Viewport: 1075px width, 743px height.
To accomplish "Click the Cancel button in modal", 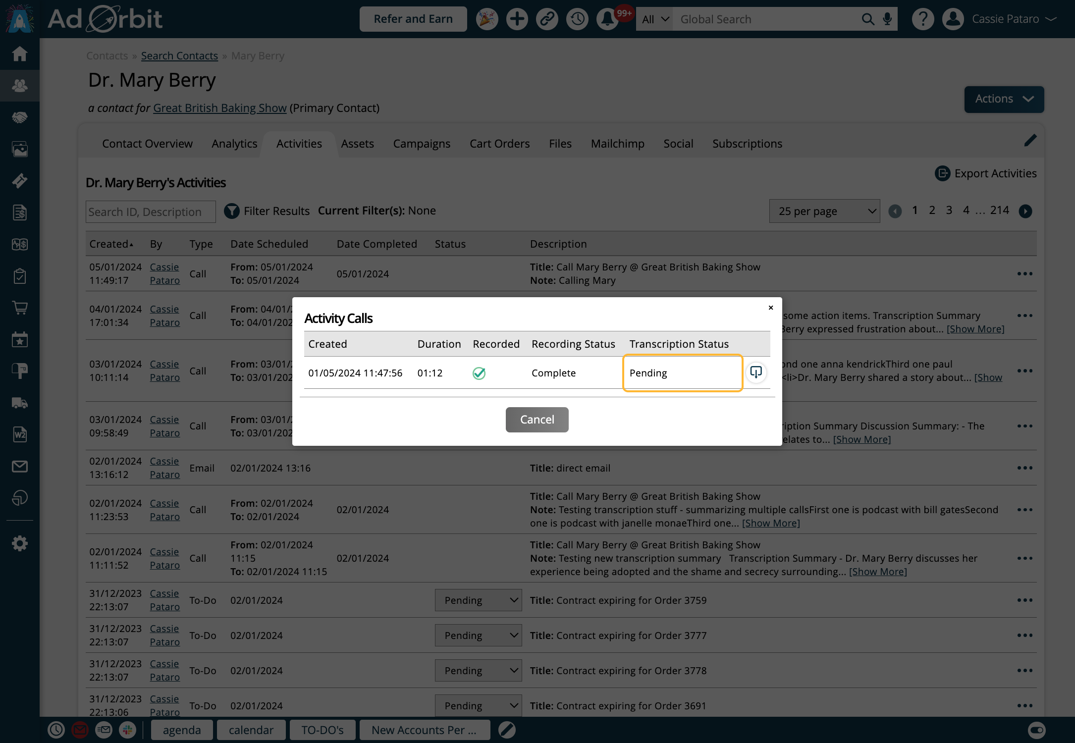I will [x=537, y=420].
